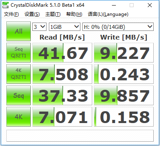The width and height of the screenshot is (160, 146).
Task: Open the 设置(S) menu
Action: pyautogui.click(x=32, y=14)
